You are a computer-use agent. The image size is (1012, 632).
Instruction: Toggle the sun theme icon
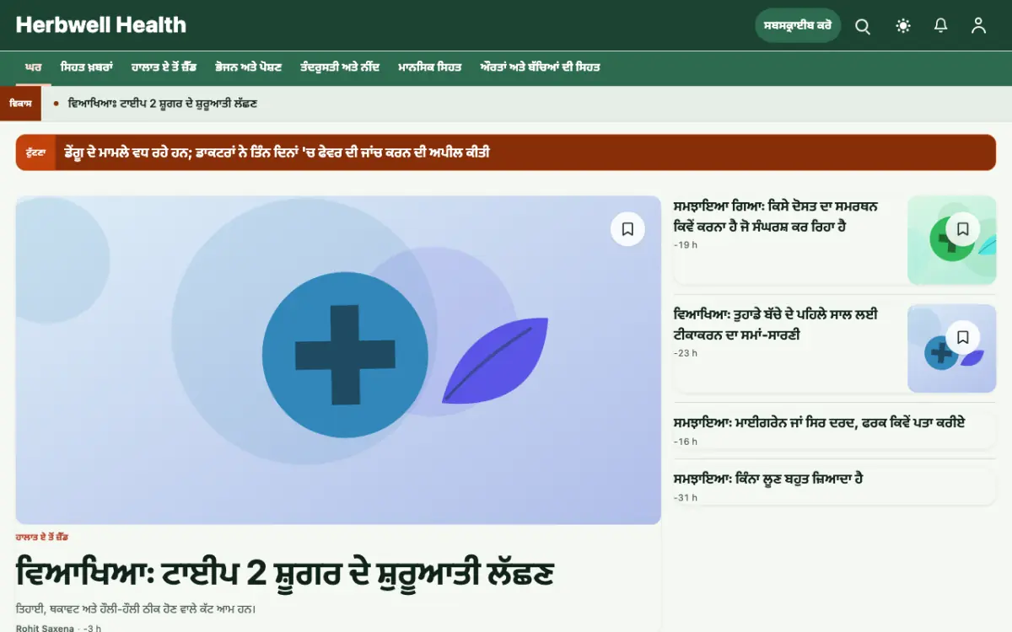coord(903,26)
